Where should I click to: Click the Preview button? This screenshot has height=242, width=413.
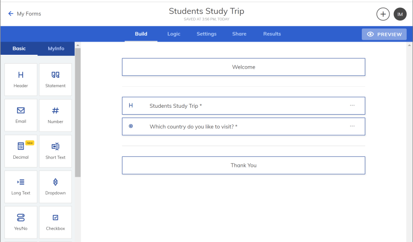pos(384,34)
